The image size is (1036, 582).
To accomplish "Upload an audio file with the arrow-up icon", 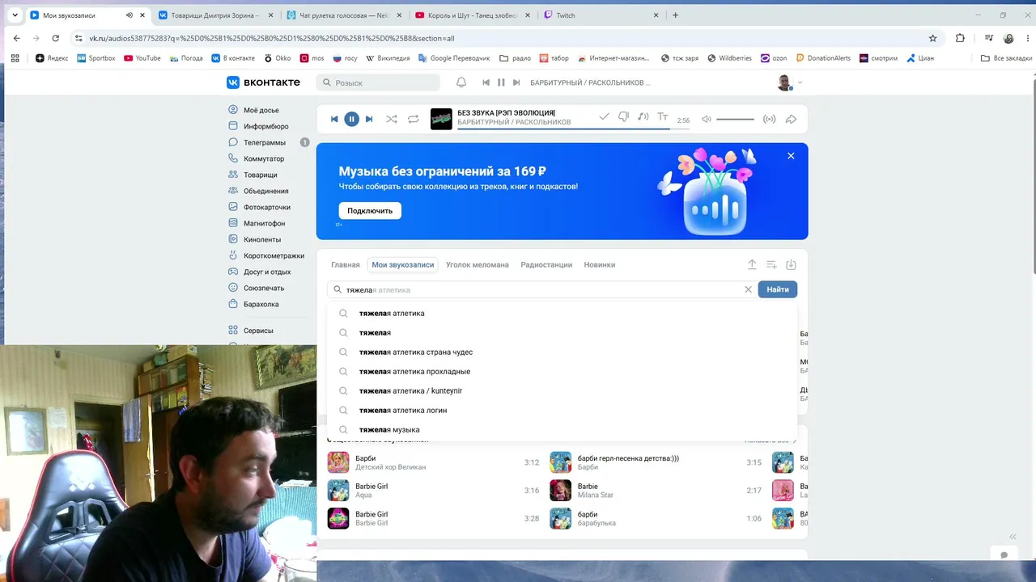I will click(752, 264).
